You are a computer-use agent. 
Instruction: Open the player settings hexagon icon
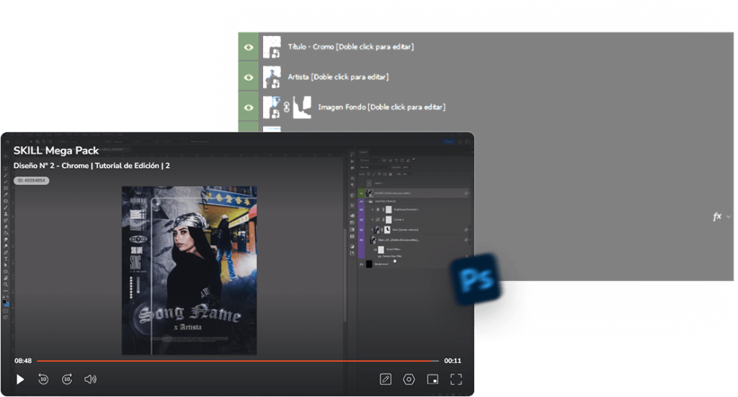click(409, 379)
